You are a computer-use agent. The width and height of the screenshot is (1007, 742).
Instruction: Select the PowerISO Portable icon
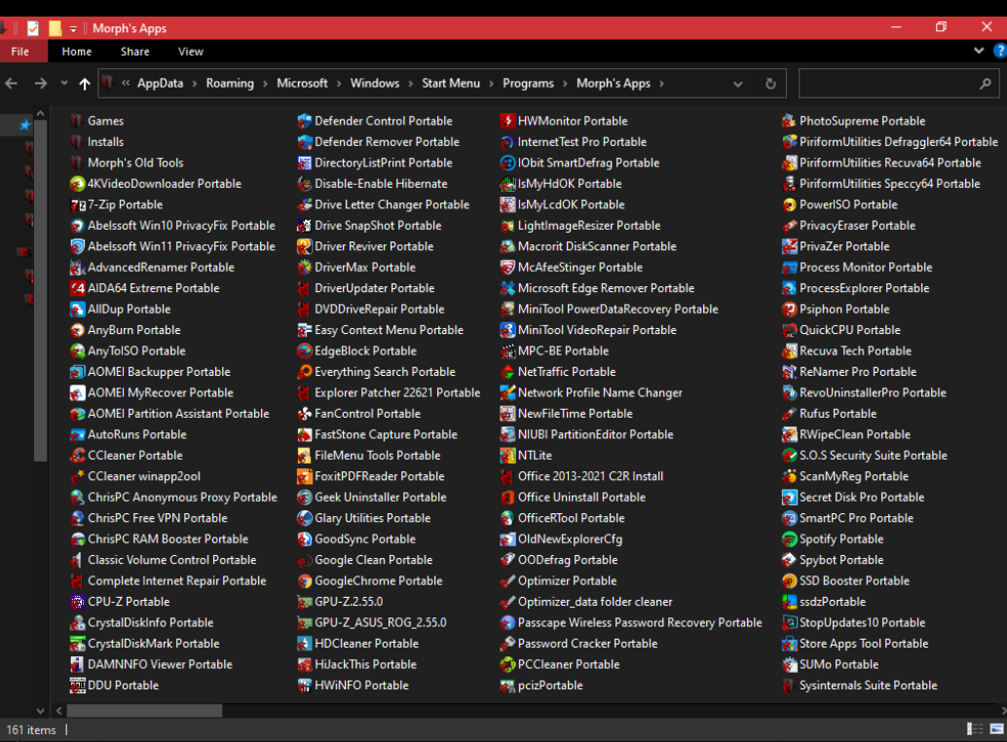(789, 204)
